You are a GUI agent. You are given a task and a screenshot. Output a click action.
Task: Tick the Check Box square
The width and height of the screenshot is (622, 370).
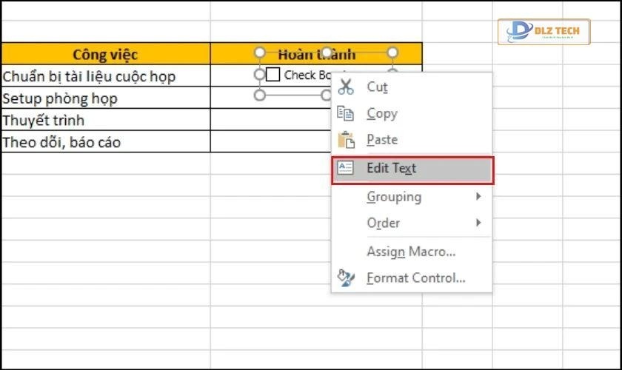coord(272,75)
